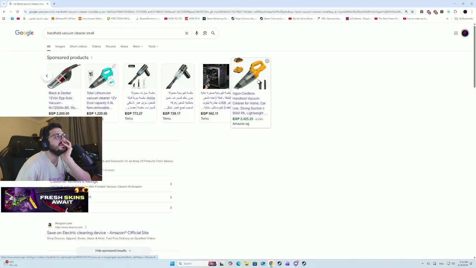Open the Windows Start menu
The height and width of the screenshot is (268, 476).
(172, 264)
